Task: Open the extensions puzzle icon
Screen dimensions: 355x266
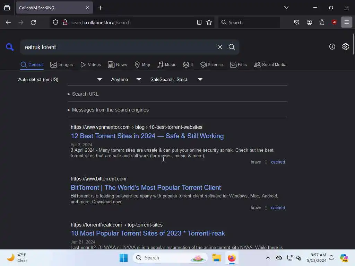Action: point(322,22)
